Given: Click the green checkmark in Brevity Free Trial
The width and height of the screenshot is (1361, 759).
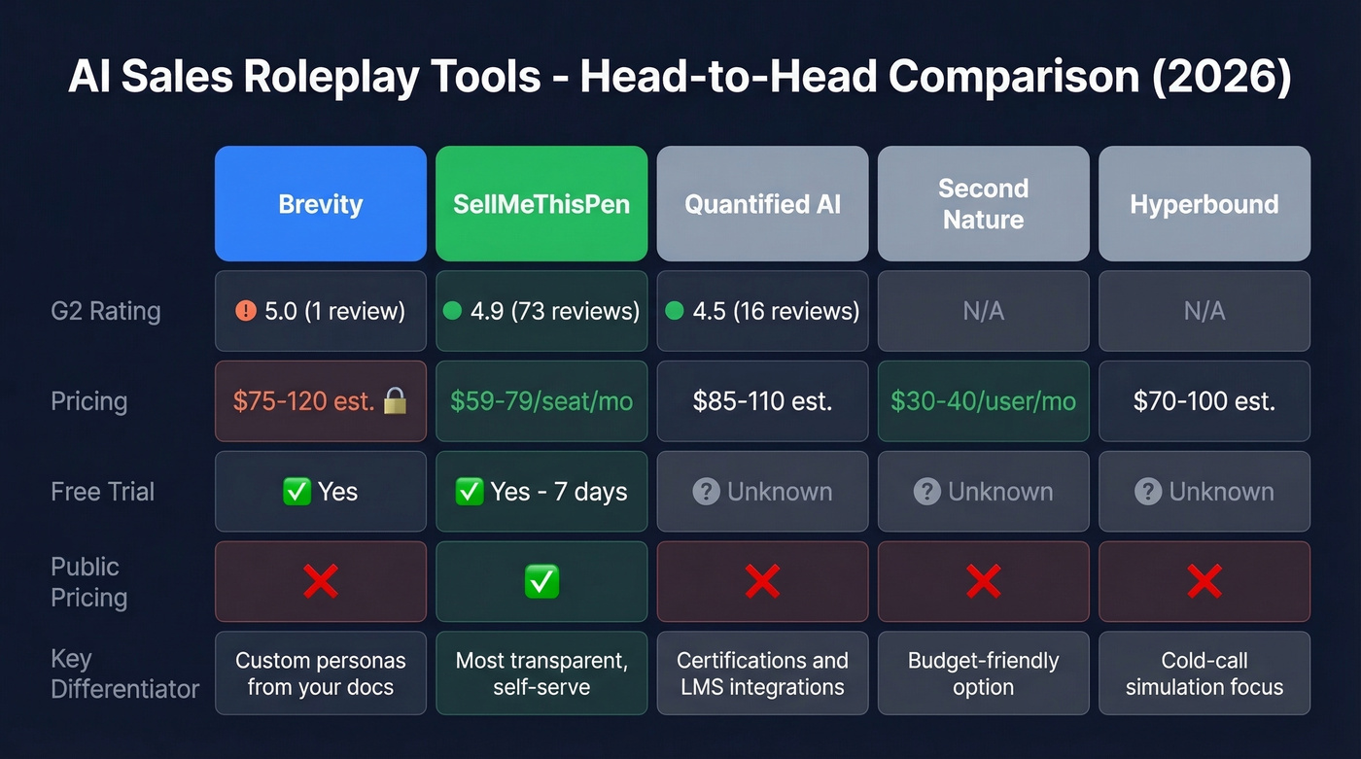Looking at the screenshot, I should (x=297, y=491).
